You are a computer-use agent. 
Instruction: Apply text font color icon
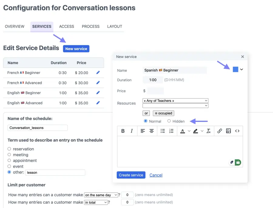(x=183, y=131)
